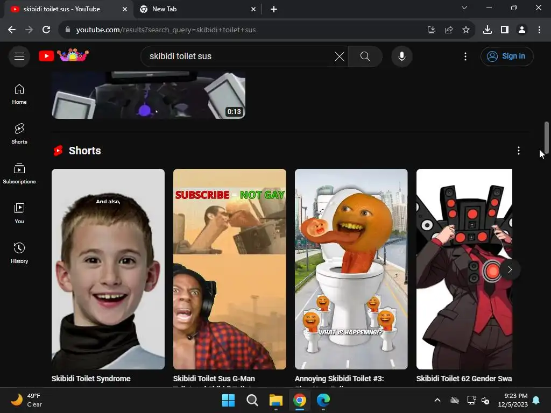Image resolution: width=551 pixels, height=413 pixels.
Task: Click the Chrome taskbar icon
Action: point(299,400)
